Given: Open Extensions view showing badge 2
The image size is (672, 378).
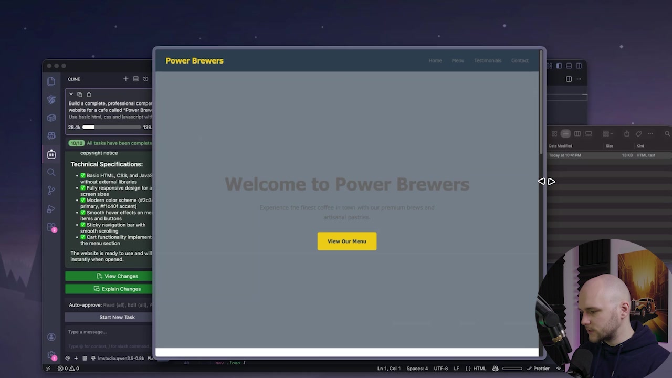Looking at the screenshot, I should click(x=51, y=227).
